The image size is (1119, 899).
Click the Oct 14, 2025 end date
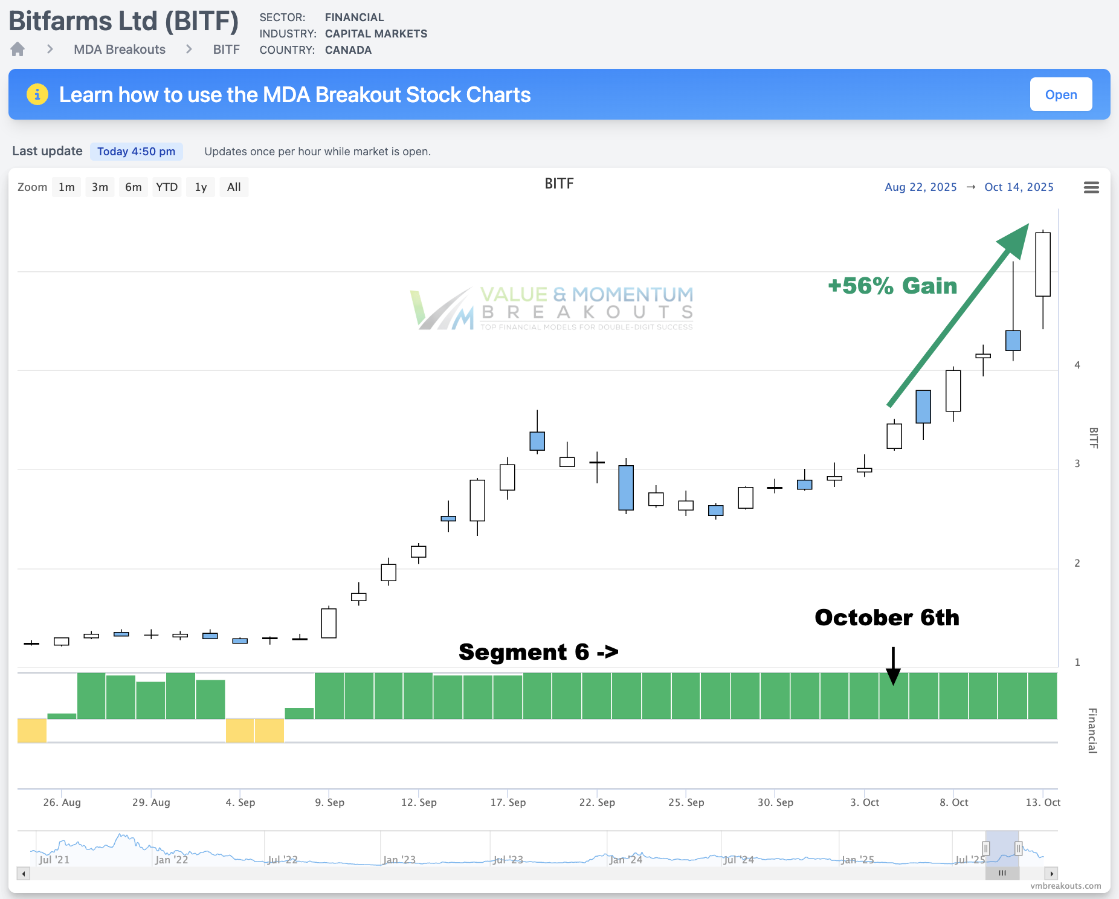pos(1019,187)
